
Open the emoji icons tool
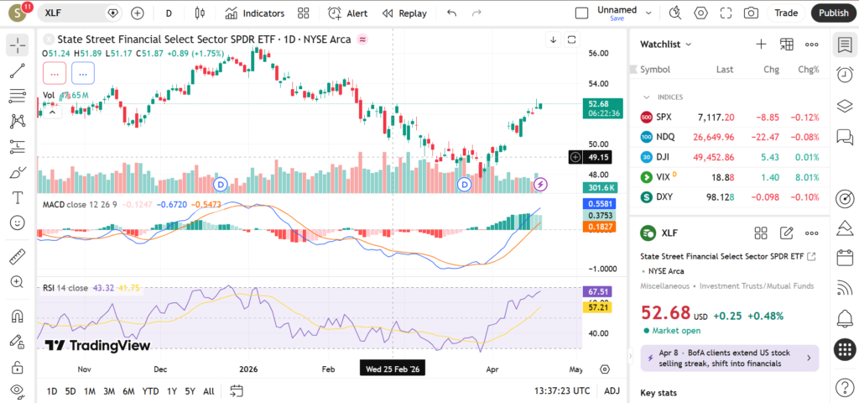tap(18, 223)
